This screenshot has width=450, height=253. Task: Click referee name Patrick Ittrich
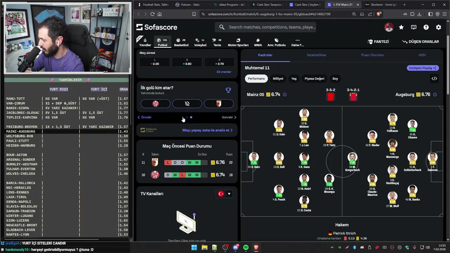(x=344, y=233)
